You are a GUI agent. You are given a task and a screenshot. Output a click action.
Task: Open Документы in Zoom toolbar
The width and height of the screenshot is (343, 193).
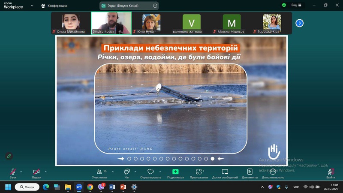250,174
